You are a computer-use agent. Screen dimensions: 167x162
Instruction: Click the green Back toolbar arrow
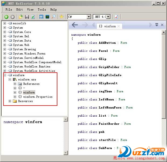tap(6, 17)
